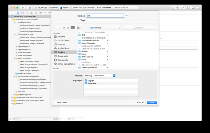Collapse the LaunchScreen.storyboard group
This screenshot has width=210, height=133.
coord(14,77)
